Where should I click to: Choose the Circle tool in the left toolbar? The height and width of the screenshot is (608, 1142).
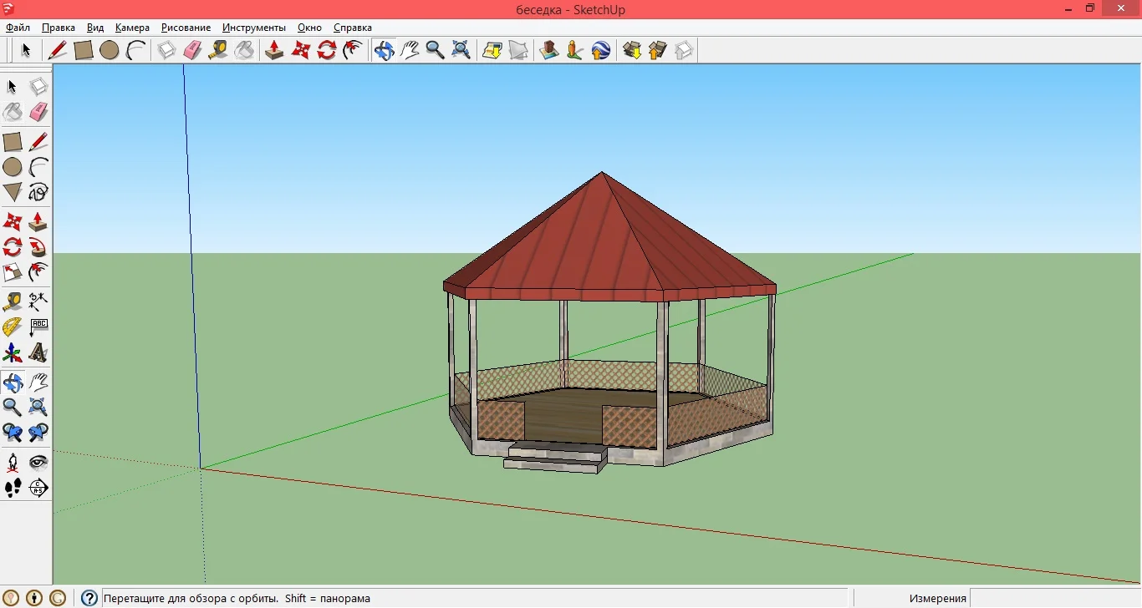click(13, 167)
